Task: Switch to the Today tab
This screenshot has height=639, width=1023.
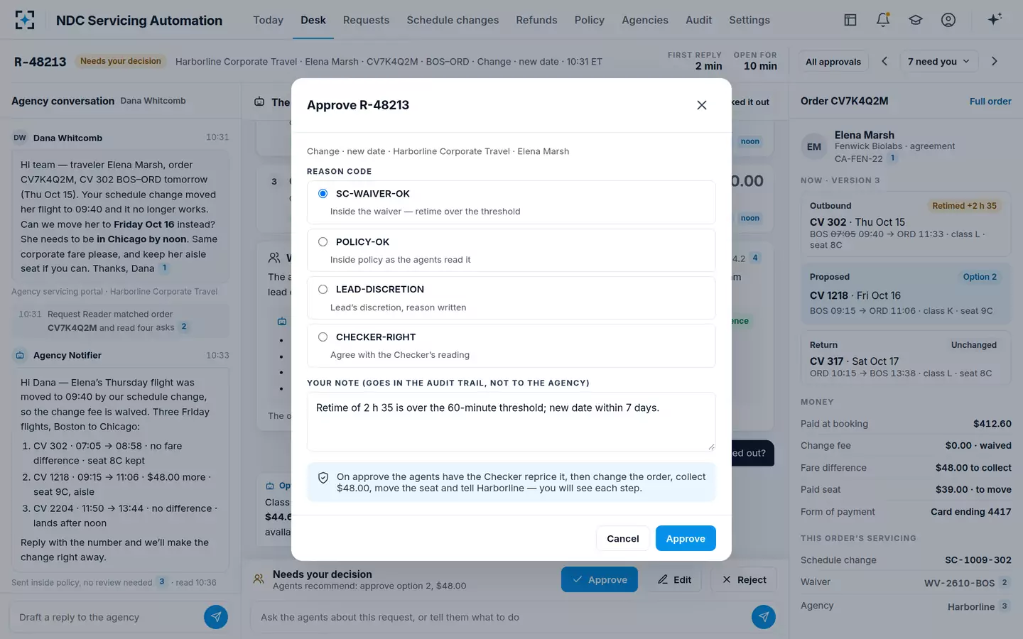Action: (268, 20)
